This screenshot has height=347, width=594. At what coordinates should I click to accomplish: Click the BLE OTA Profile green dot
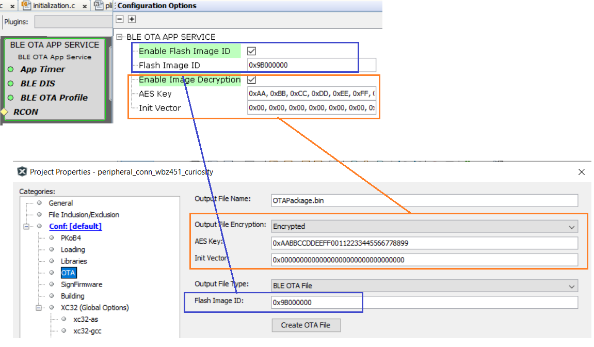coord(10,98)
